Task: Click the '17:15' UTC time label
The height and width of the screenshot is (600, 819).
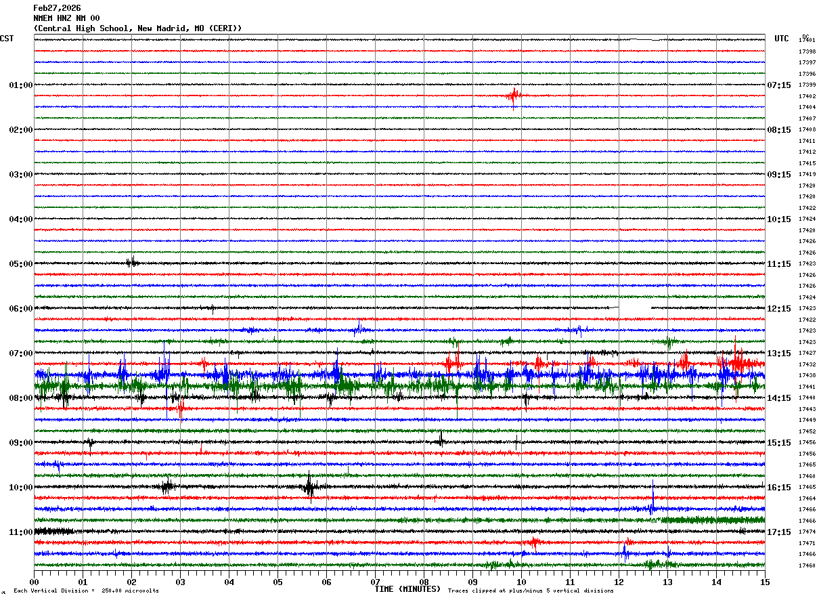Action: coord(779,532)
